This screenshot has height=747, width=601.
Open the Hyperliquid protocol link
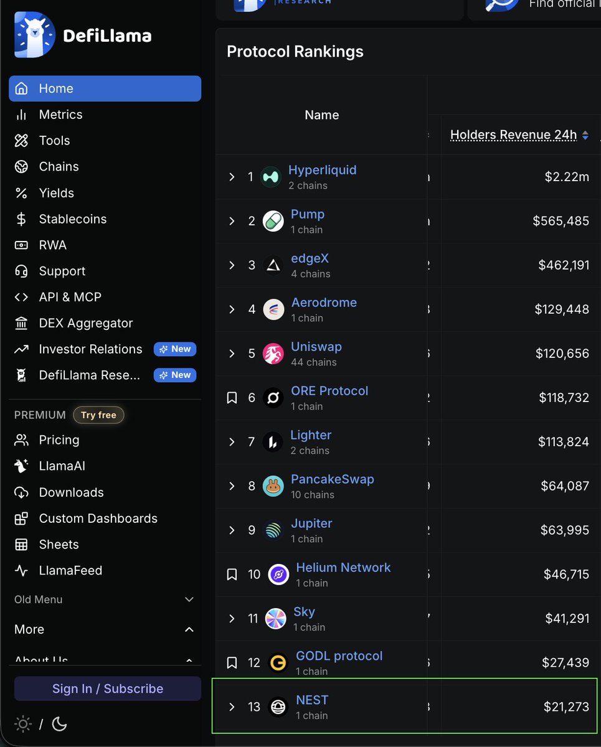point(322,170)
